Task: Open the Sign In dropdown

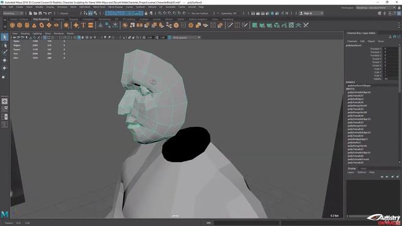Action: click(311, 13)
